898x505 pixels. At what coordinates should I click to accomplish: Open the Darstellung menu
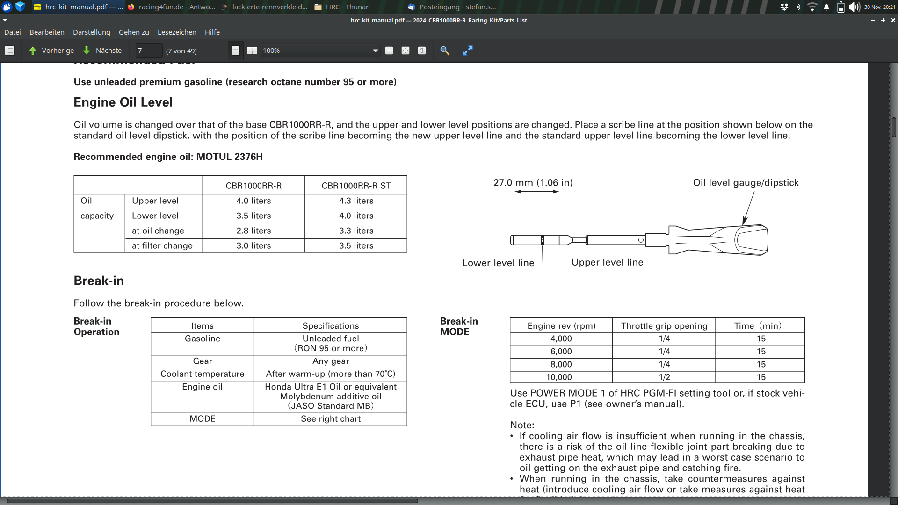(92, 32)
